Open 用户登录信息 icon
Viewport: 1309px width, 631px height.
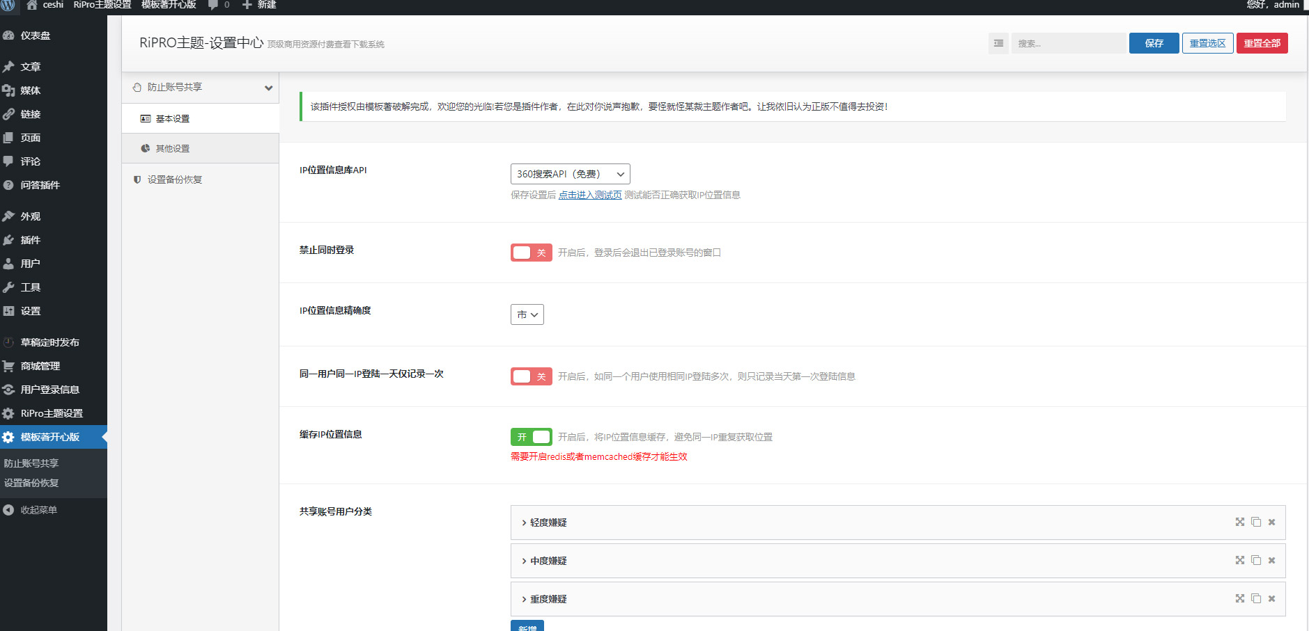point(8,390)
